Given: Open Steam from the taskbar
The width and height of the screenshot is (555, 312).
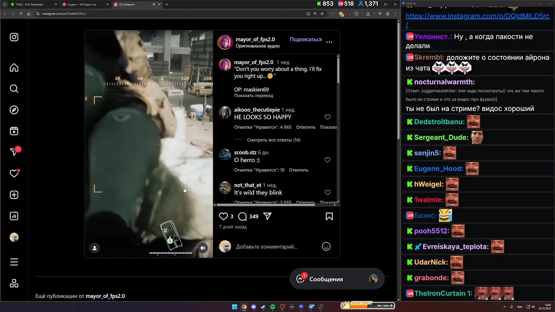Looking at the screenshot, I should coord(263,307).
